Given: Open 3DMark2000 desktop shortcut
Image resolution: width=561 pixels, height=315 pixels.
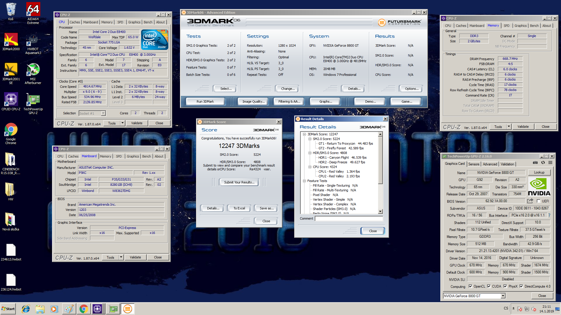Looking at the screenshot, I should tap(11, 42).
